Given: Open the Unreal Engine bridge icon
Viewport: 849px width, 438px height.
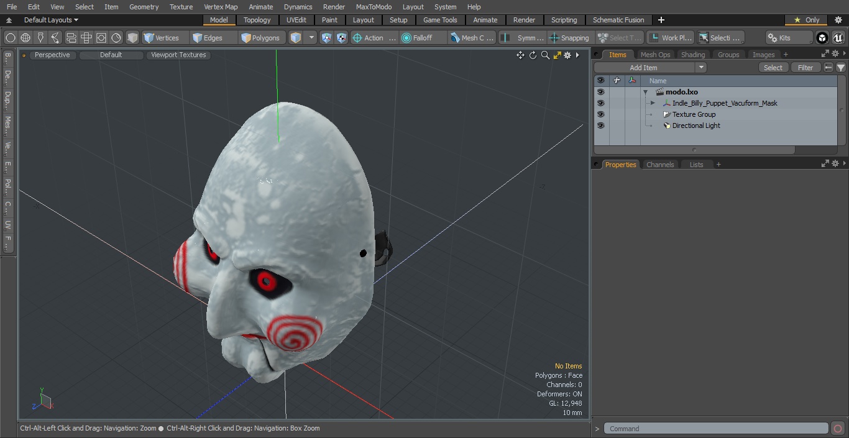Looking at the screenshot, I should (838, 38).
